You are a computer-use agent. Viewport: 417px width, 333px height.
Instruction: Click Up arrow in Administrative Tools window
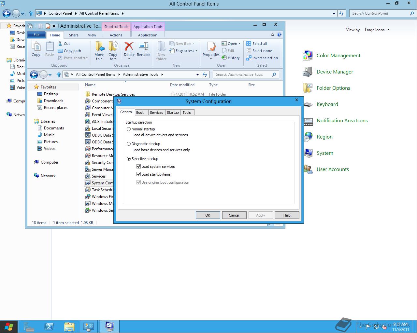coord(59,74)
